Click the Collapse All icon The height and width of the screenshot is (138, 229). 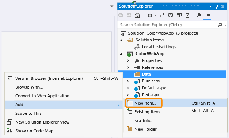click(x=179, y=15)
